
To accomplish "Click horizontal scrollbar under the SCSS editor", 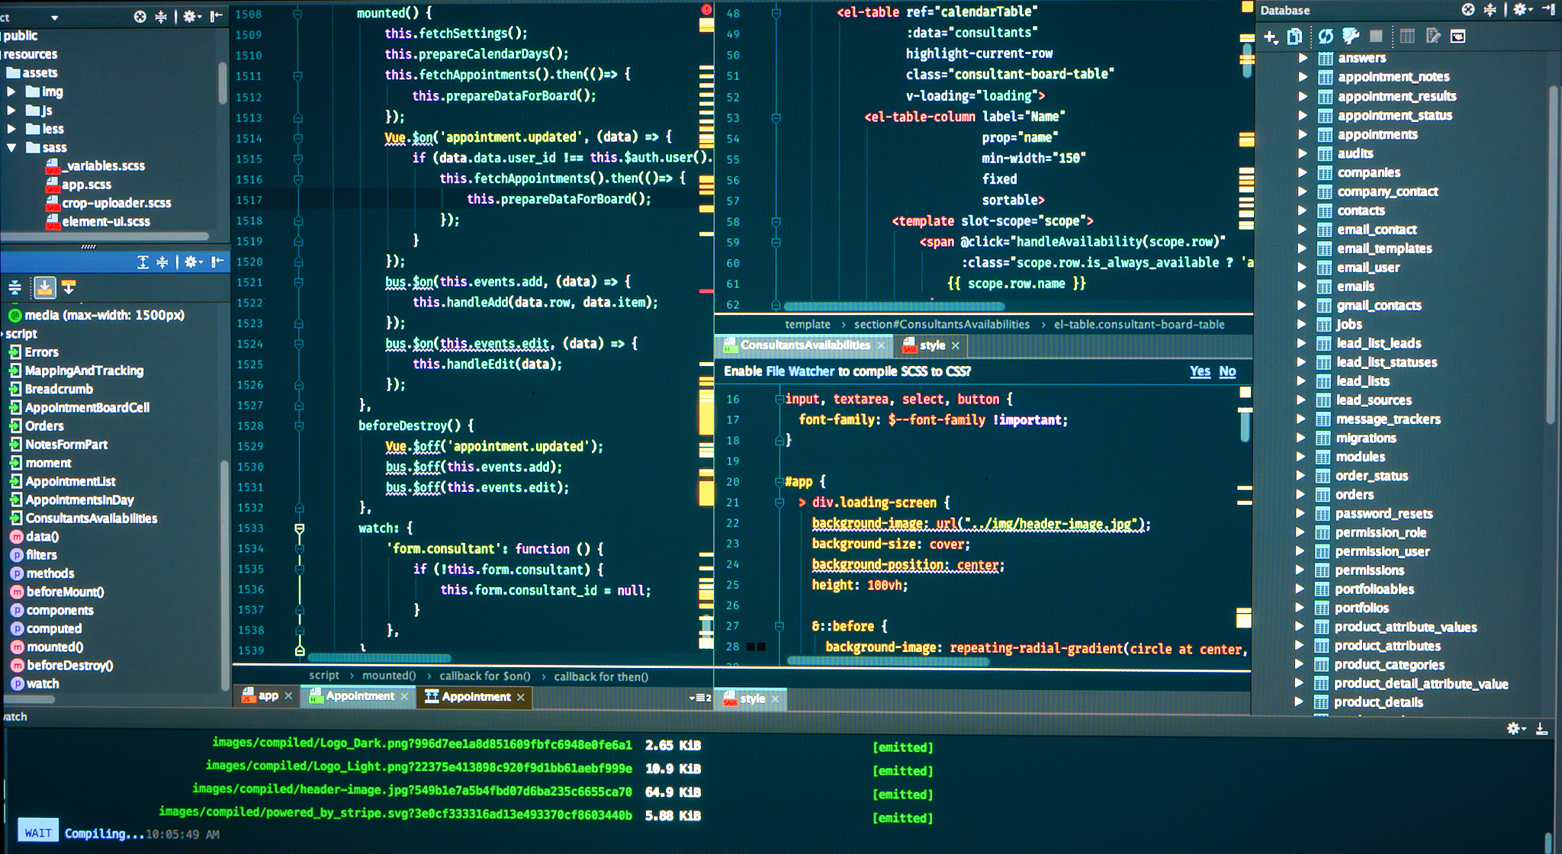I will coord(888,661).
